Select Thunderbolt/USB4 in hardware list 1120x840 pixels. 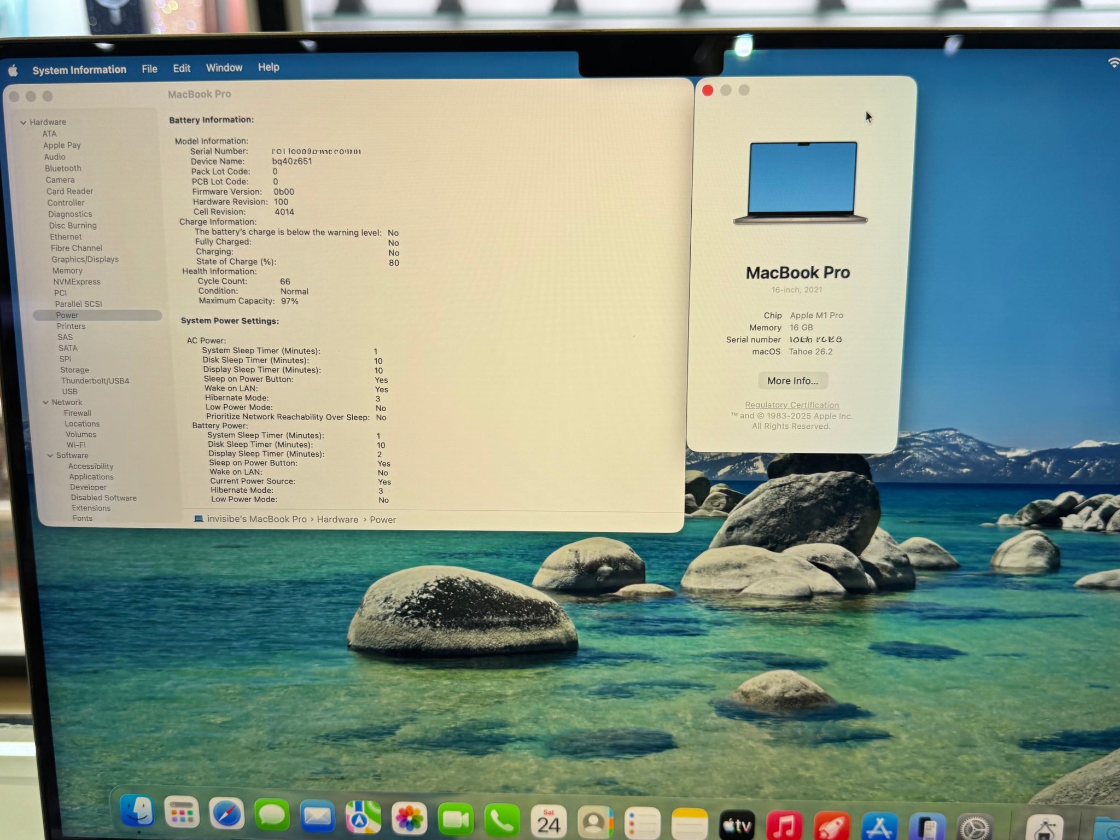coord(95,381)
